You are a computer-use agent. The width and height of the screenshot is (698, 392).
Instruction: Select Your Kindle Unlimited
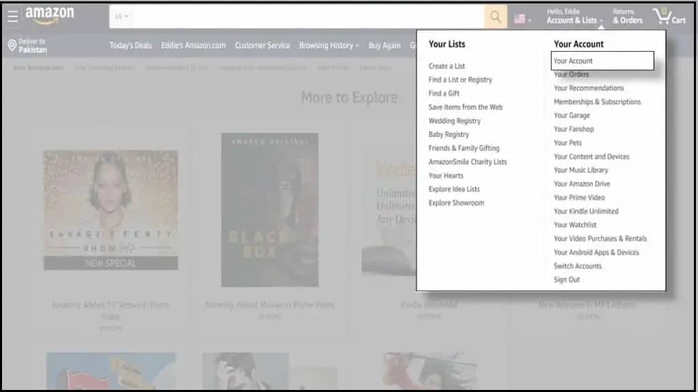tap(586, 211)
